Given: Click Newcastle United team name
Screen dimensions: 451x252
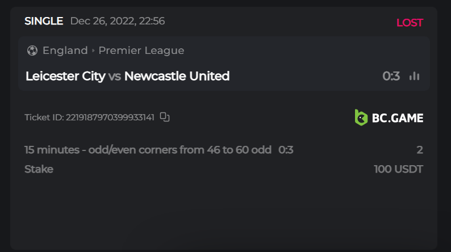Looking at the screenshot, I should click(x=177, y=76).
